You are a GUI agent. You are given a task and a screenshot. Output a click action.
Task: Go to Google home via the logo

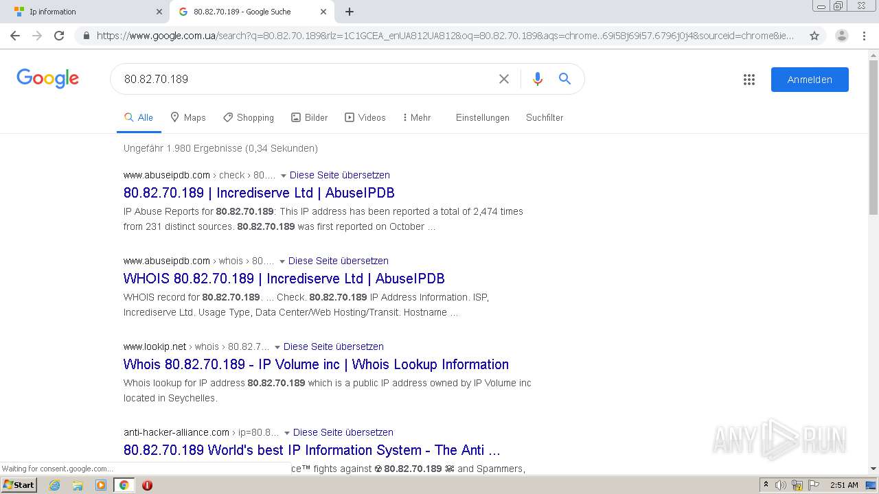tap(48, 78)
